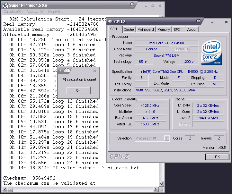Click the PI calculation is done! message

[79, 80]
